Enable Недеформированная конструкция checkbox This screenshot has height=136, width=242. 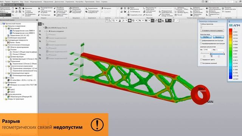pos(201,44)
